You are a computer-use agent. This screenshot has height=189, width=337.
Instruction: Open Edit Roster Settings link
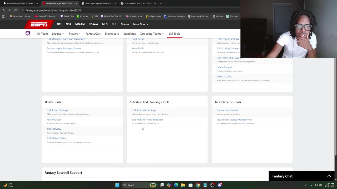(x=57, y=110)
